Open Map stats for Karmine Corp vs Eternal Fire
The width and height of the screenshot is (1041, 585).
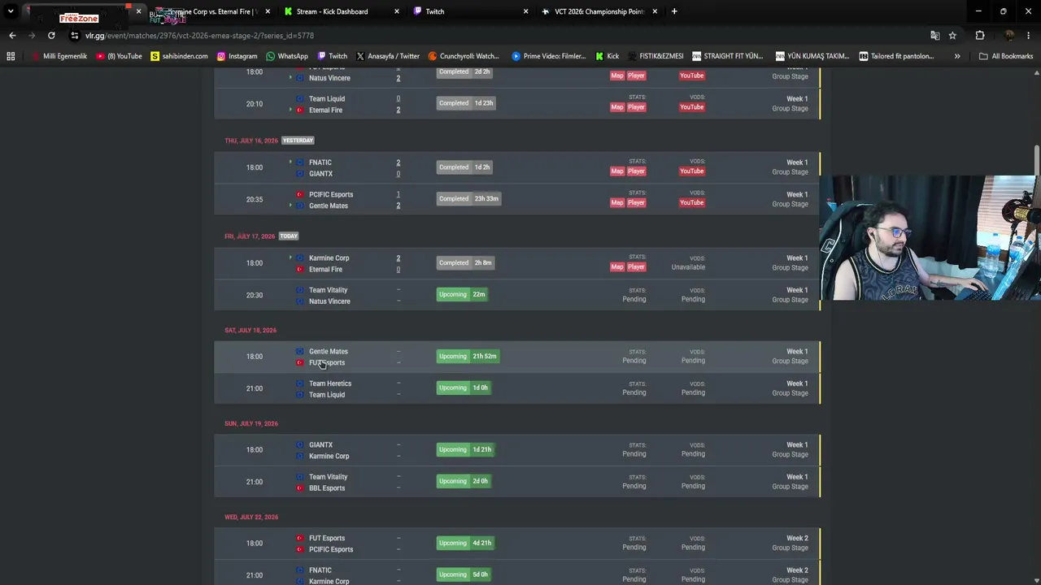tap(617, 267)
